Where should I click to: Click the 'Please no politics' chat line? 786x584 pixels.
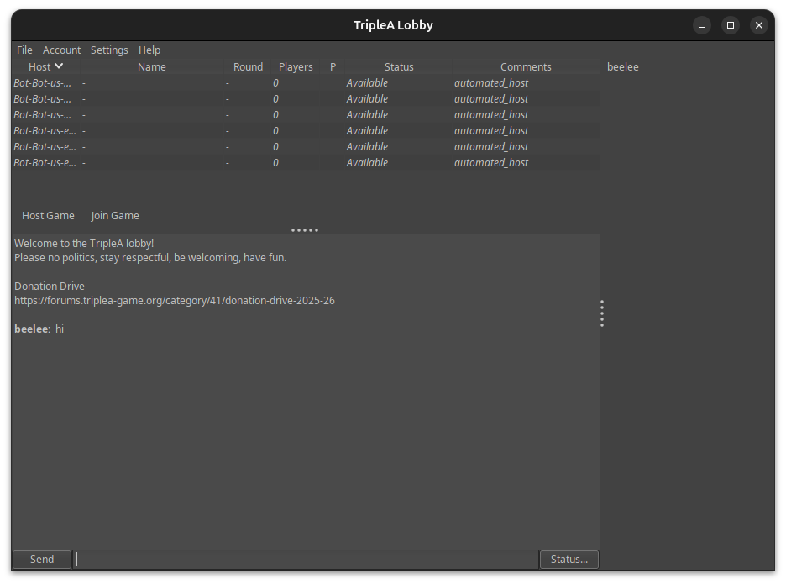click(x=150, y=257)
